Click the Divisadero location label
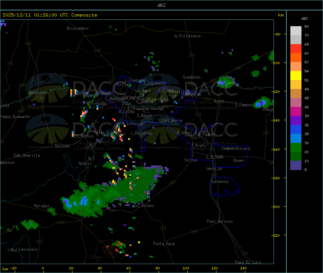 coord(78,28)
